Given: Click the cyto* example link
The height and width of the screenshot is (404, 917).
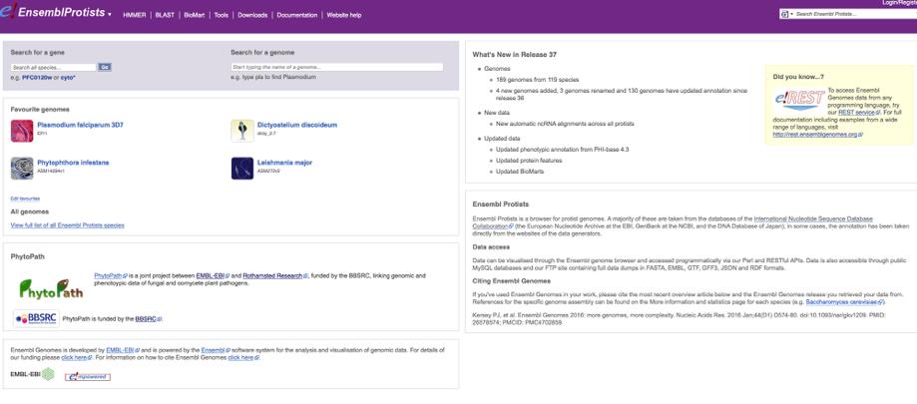Looking at the screenshot, I should [x=69, y=77].
